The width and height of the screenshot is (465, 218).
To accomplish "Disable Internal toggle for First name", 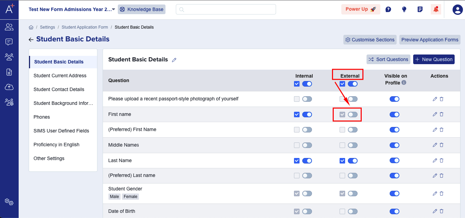I will [307, 114].
